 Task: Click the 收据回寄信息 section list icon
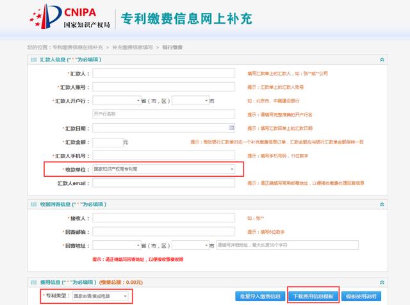(x=34, y=204)
